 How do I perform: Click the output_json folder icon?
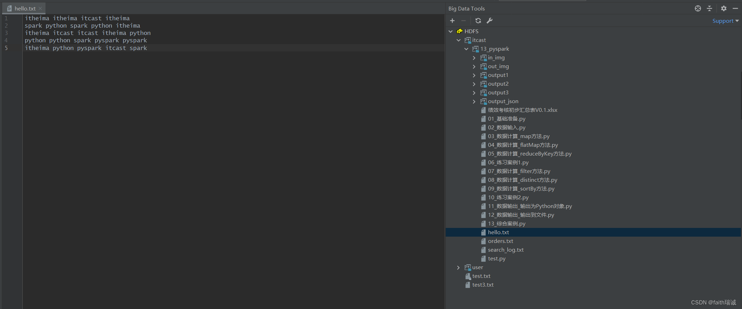[x=483, y=101]
